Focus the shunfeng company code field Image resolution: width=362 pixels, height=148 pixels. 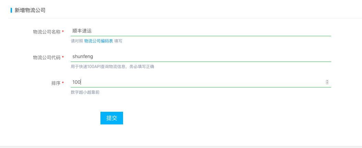(201, 56)
